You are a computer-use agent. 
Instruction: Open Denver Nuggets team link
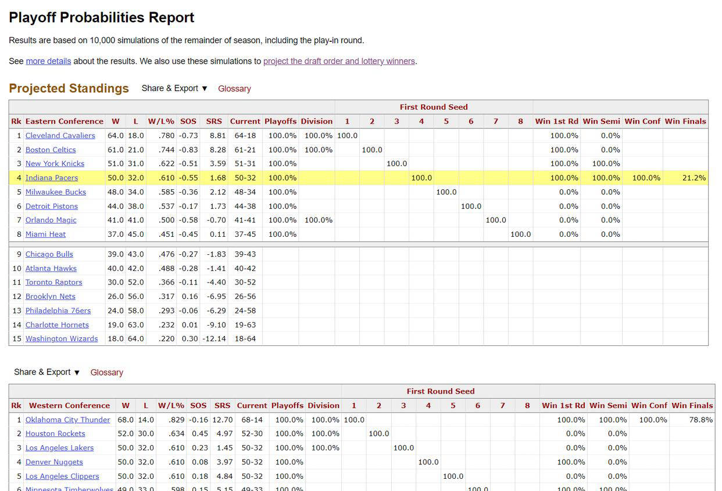pos(54,462)
